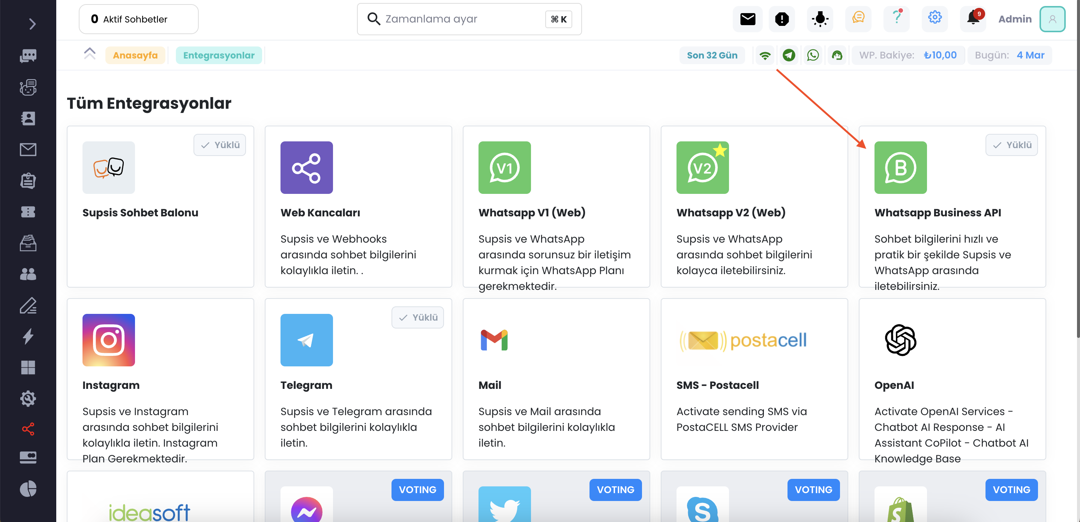This screenshot has width=1080, height=522.
Task: Open the red integrations share icon in sidebar
Action: (28, 429)
